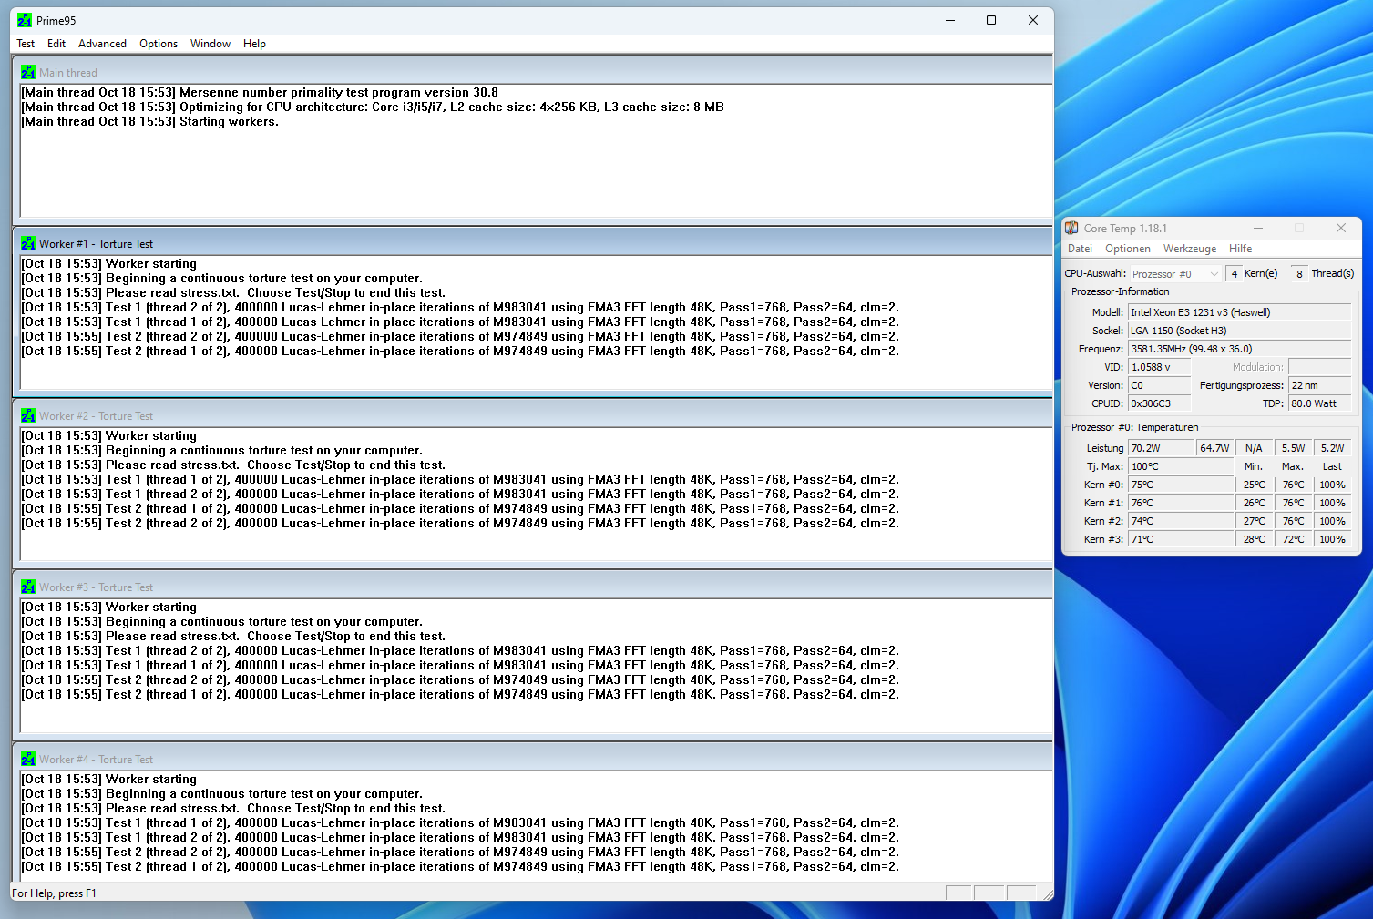Click the Kern #0 temperature 75°C
The height and width of the screenshot is (919, 1373).
pos(1181,485)
